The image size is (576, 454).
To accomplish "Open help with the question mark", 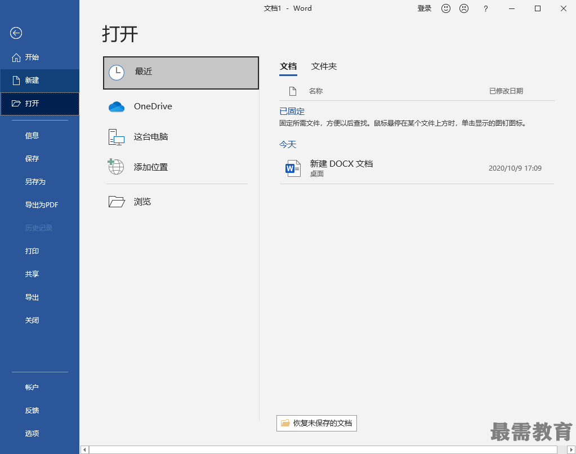I will [x=486, y=8].
